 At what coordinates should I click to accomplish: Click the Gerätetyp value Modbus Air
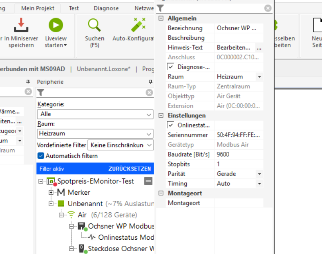coord(233,145)
